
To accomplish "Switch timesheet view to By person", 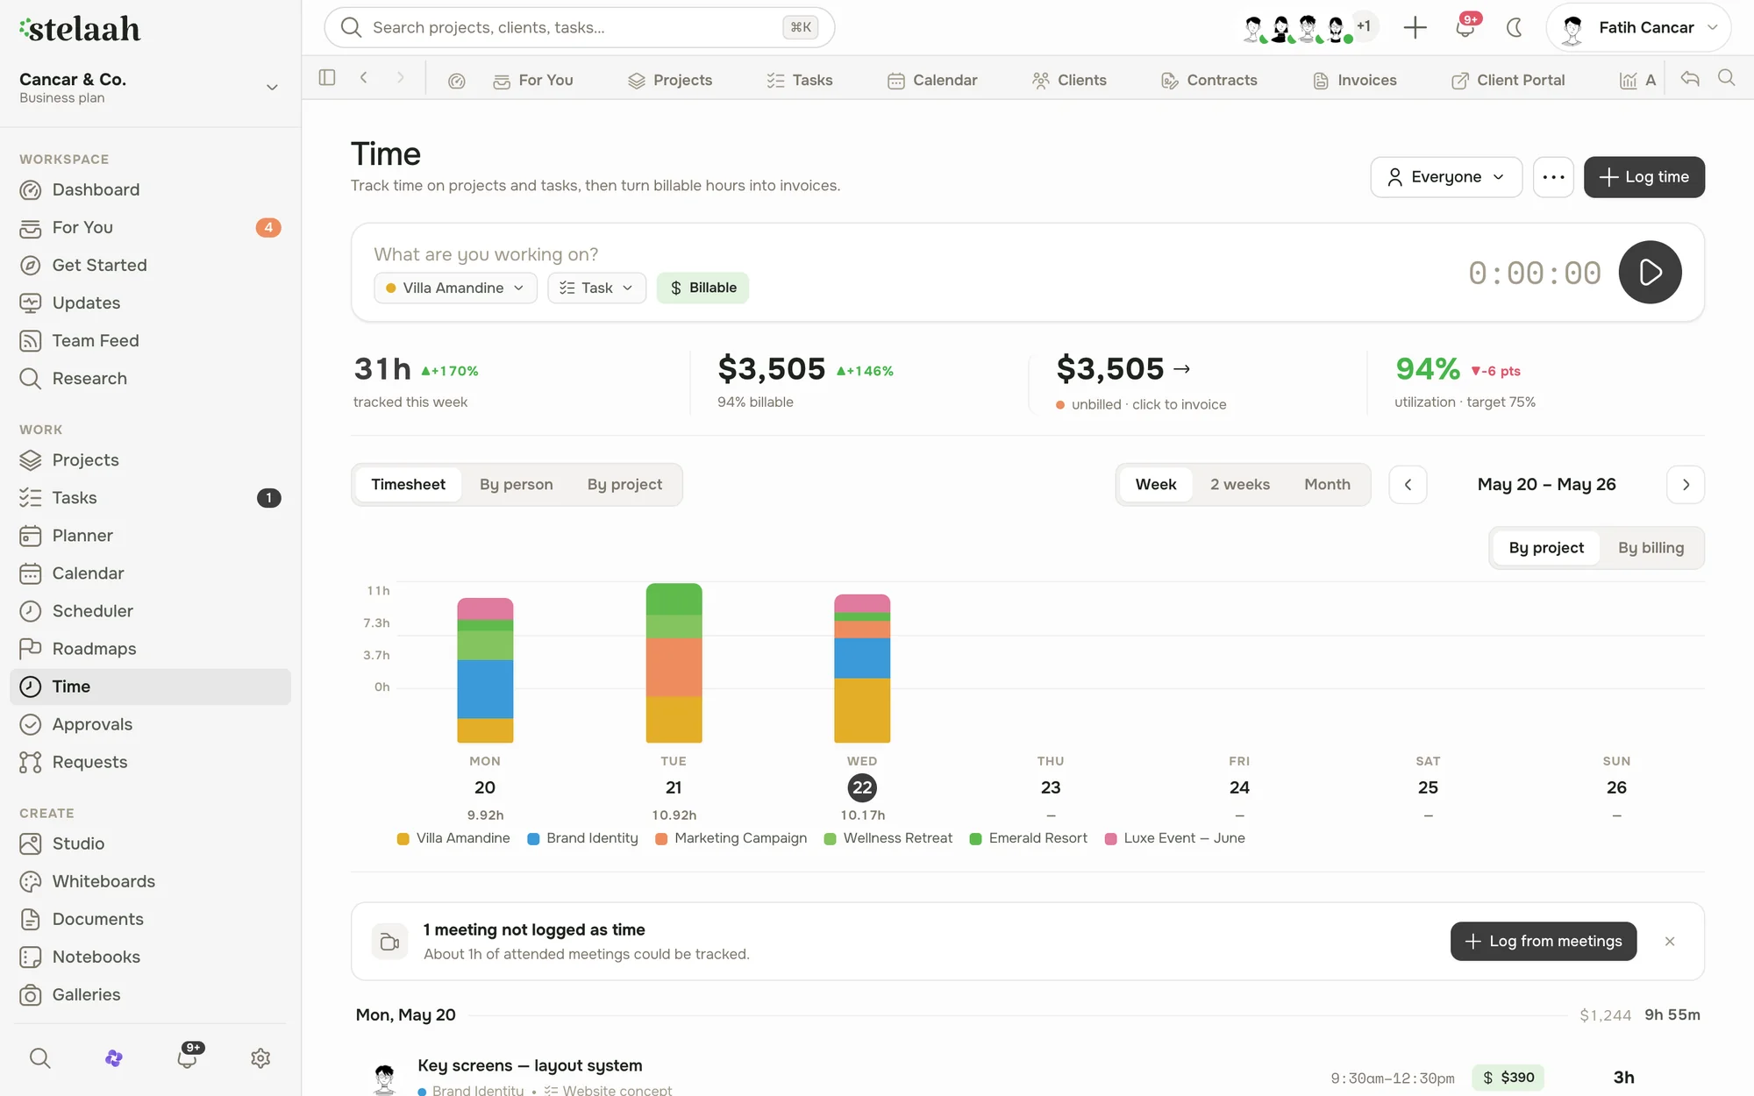I will click(516, 484).
